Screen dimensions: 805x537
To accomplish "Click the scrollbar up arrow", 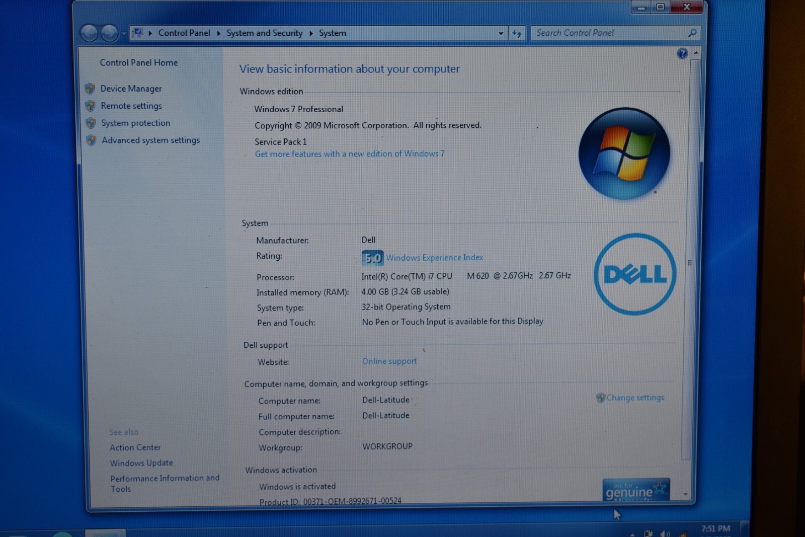I will click(696, 53).
